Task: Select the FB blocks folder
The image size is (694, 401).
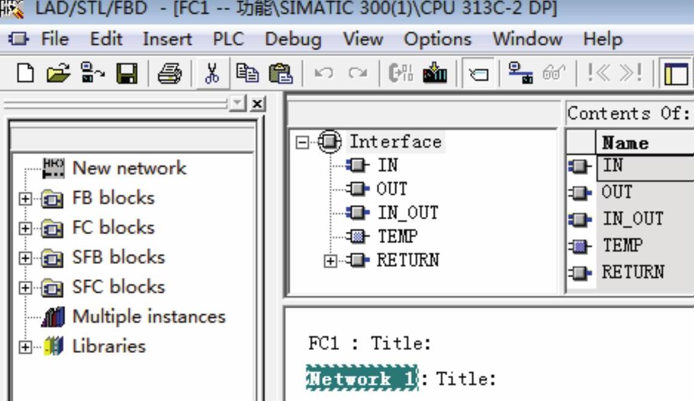Action: click(113, 198)
